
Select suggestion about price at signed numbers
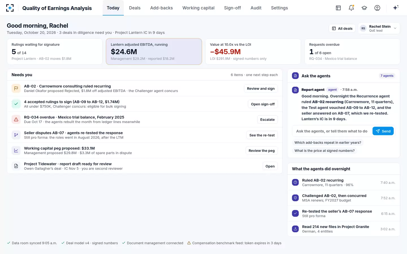324,151
